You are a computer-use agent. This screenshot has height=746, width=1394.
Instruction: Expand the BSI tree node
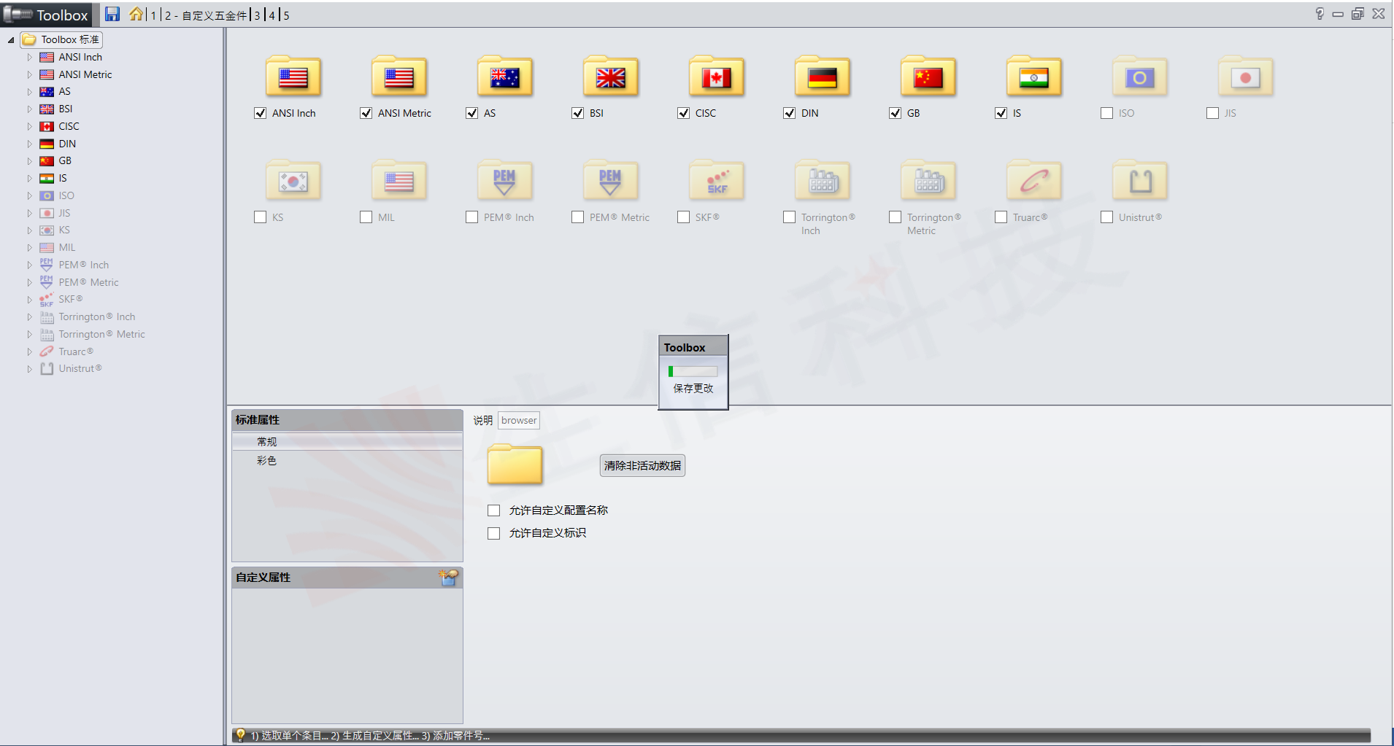pyautogui.click(x=30, y=109)
